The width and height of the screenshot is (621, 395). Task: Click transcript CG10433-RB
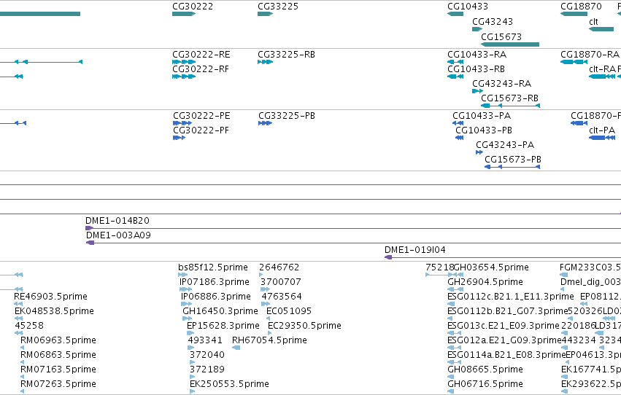point(476,69)
